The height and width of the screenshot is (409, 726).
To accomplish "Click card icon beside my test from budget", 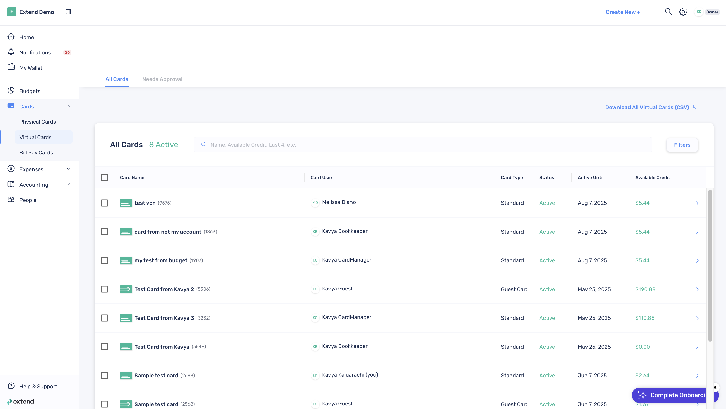I will coord(126,260).
